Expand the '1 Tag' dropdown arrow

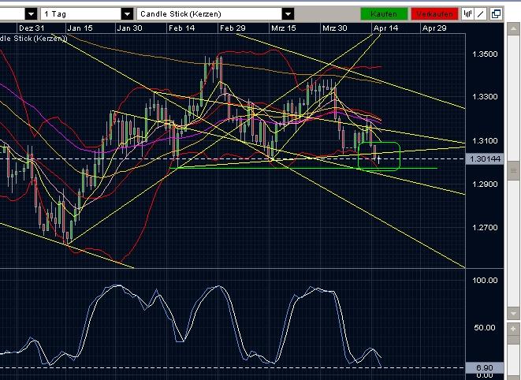(x=127, y=14)
